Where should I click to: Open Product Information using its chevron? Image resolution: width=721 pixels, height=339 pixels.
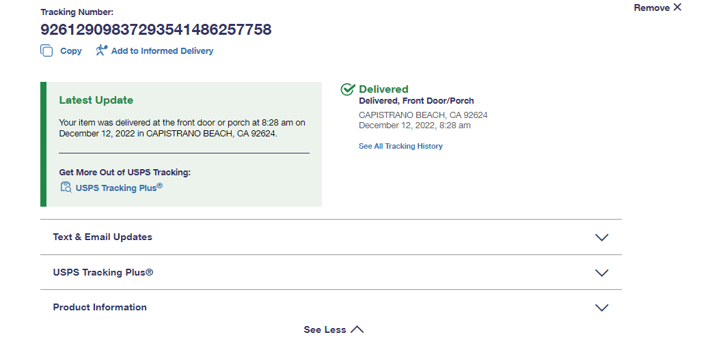601,308
